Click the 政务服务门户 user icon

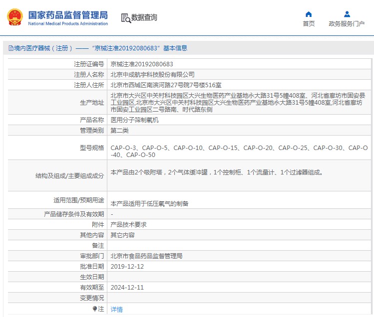click(x=347, y=14)
